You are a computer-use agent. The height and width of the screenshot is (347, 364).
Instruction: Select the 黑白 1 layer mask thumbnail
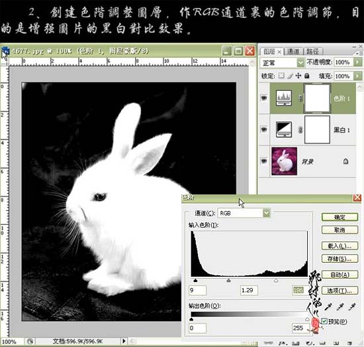coord(317,129)
